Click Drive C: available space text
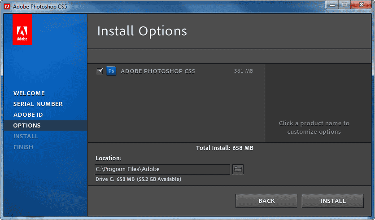375x220 pixels. click(138, 179)
